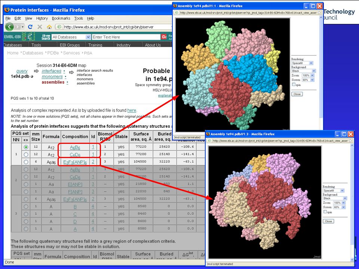The image size is (359, 269).
Task: Click the Stop loading X icon
Action: pyautogui.click(x=40, y=27)
